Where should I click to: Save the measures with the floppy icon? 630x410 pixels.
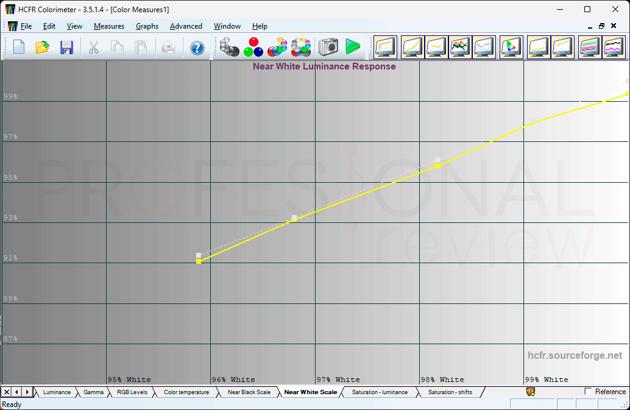pyautogui.click(x=66, y=48)
